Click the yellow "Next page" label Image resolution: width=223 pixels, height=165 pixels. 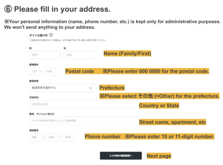tap(159, 156)
